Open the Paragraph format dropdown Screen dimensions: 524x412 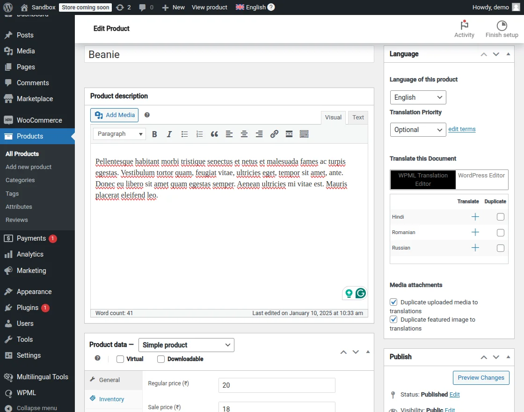pos(119,134)
